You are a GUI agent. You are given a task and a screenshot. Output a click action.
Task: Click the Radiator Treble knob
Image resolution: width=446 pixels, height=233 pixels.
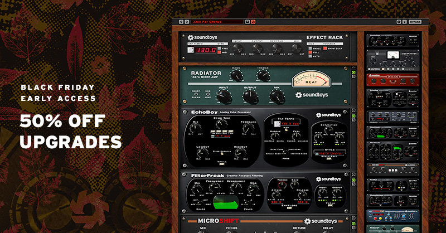coord(263,76)
